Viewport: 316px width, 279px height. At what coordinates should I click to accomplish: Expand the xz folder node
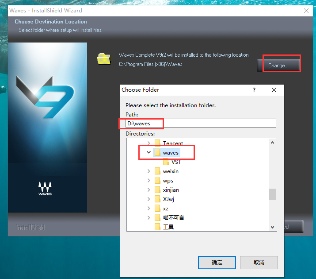point(148,208)
